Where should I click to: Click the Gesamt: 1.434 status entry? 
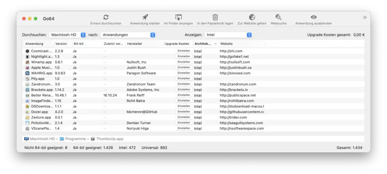349,148
